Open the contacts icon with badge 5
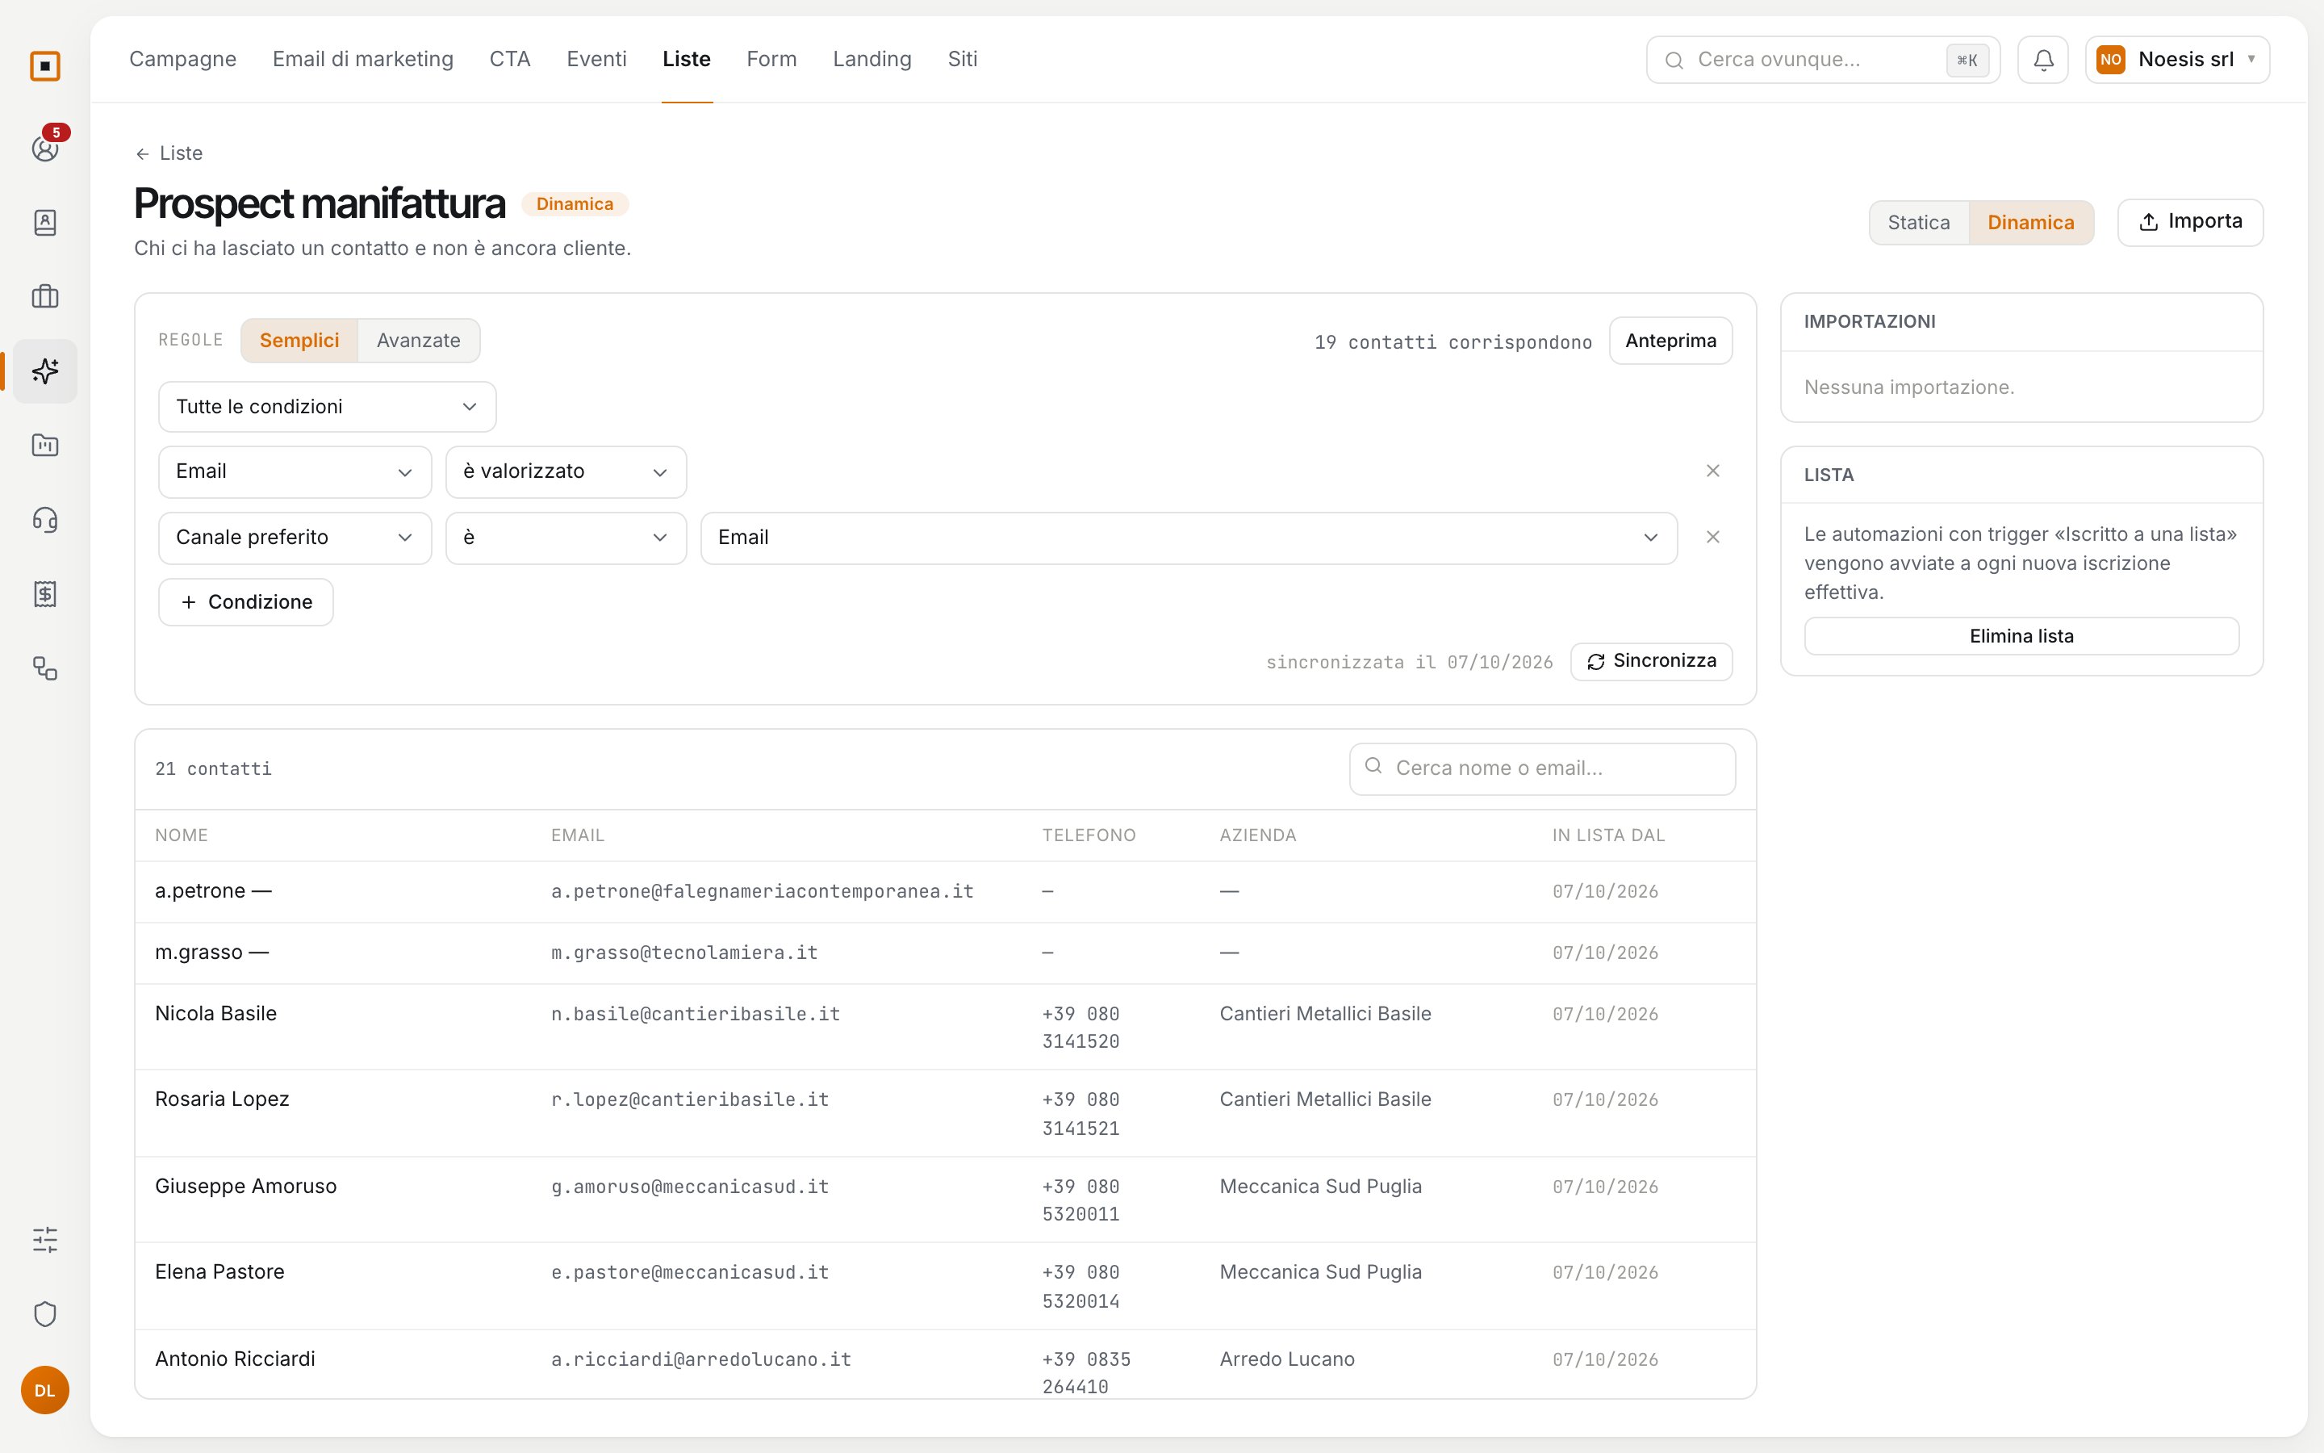The height and width of the screenshot is (1453, 2324). 45,147
